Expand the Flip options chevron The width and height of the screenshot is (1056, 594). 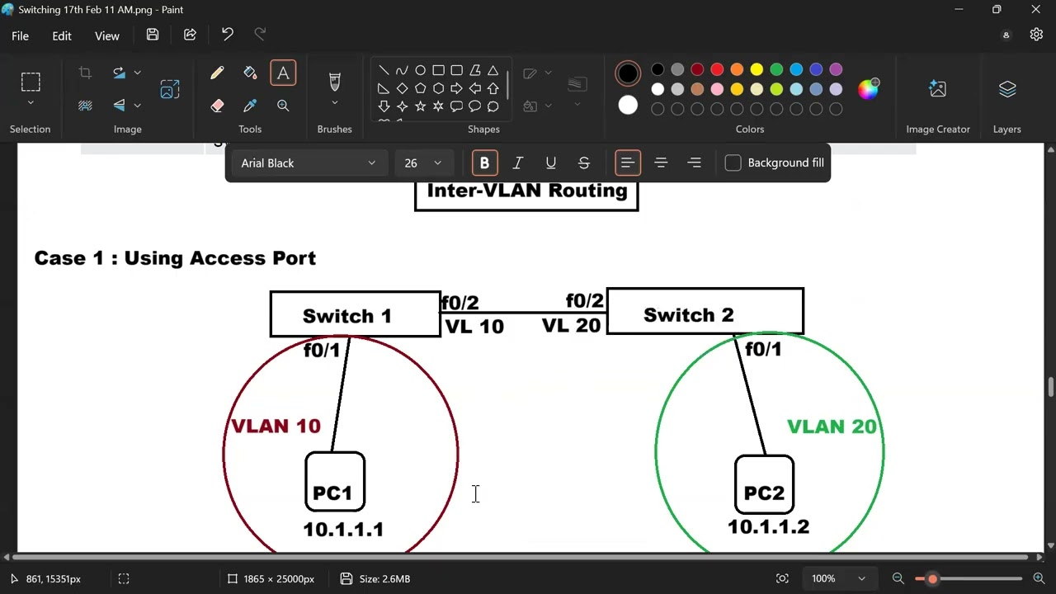(137, 105)
